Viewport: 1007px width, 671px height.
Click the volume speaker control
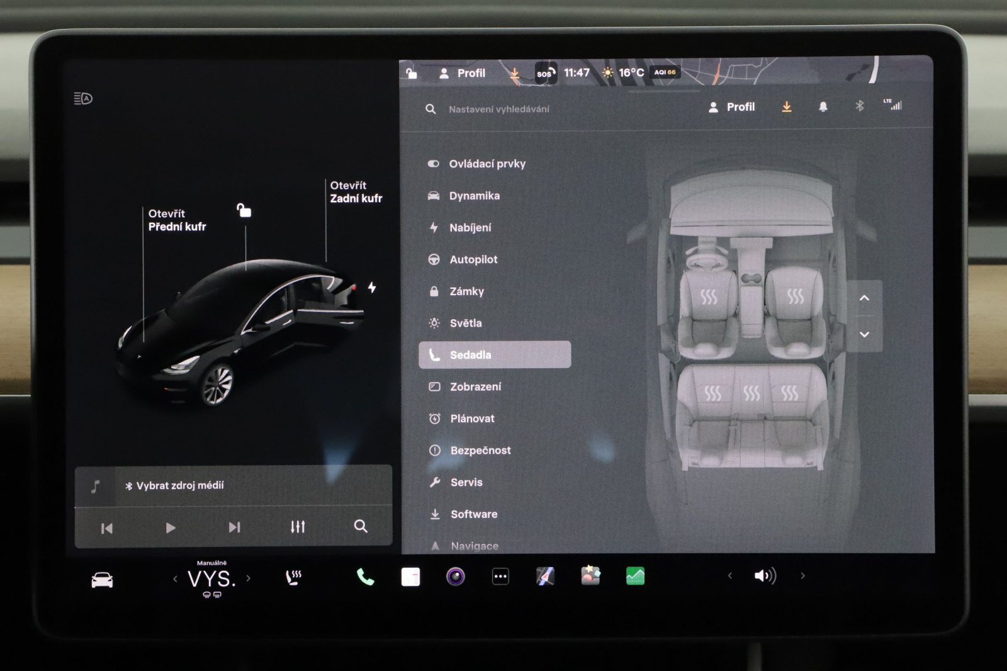click(x=765, y=576)
